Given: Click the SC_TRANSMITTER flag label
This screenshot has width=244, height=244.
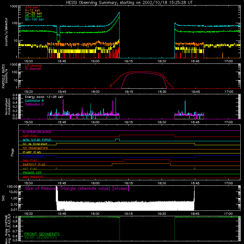Looking at the screenshot, I should tap(35, 148).
